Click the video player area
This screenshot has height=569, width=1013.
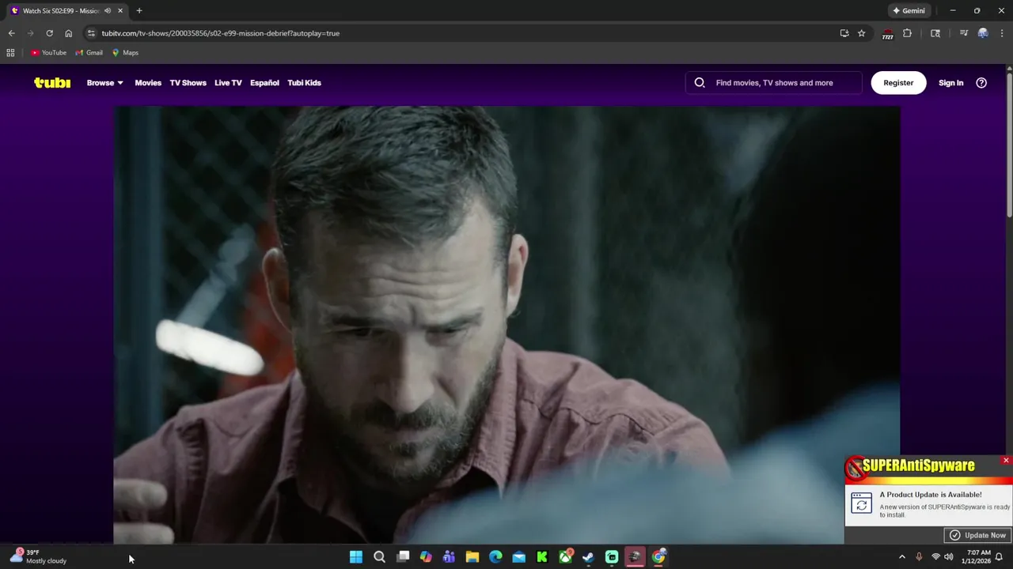[x=506, y=324]
